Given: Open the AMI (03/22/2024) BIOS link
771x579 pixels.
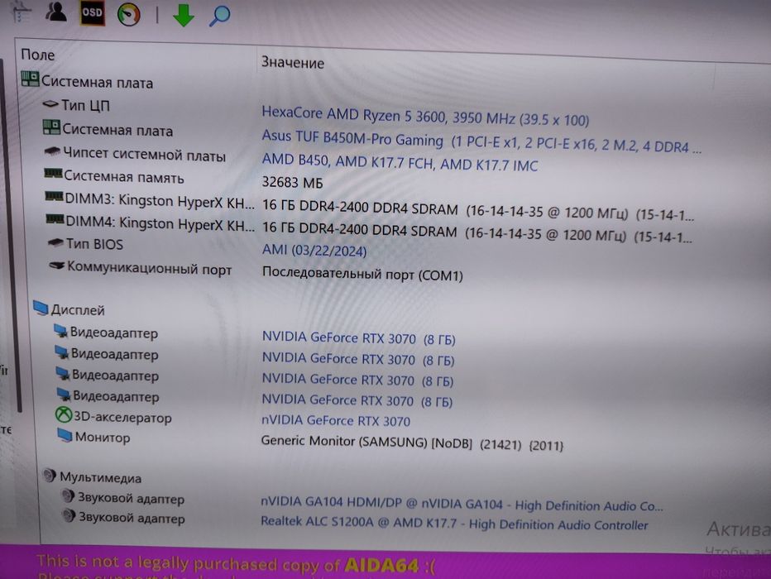Looking at the screenshot, I should click(x=314, y=250).
